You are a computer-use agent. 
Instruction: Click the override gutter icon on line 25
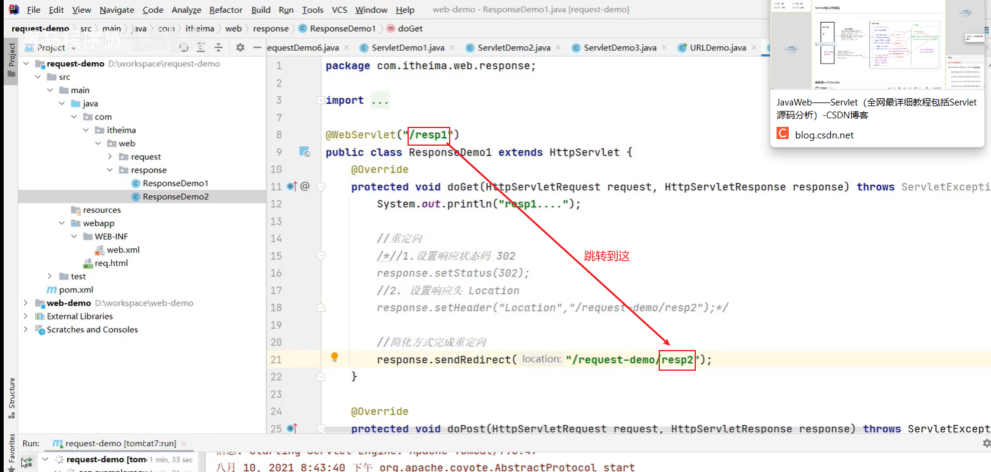292,428
